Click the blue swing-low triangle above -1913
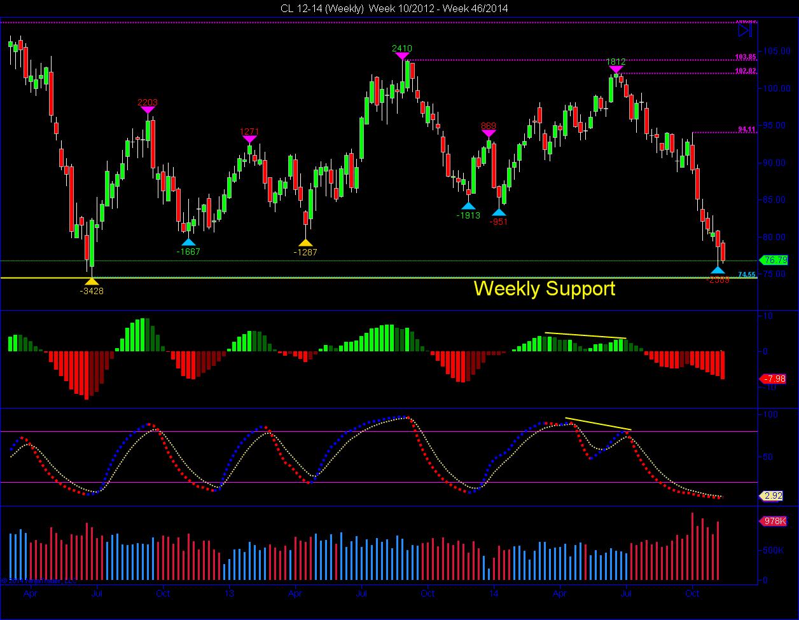 [468, 205]
